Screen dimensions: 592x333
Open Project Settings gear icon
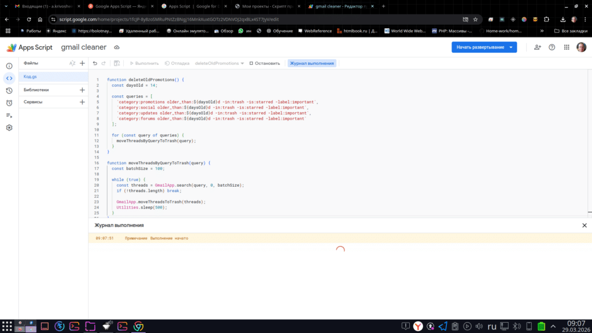point(9,128)
